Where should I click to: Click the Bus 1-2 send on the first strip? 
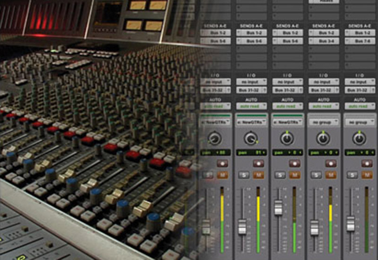(215, 33)
